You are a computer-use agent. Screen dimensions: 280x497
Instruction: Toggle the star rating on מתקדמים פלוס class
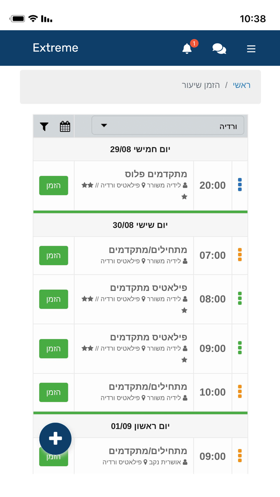click(184, 196)
